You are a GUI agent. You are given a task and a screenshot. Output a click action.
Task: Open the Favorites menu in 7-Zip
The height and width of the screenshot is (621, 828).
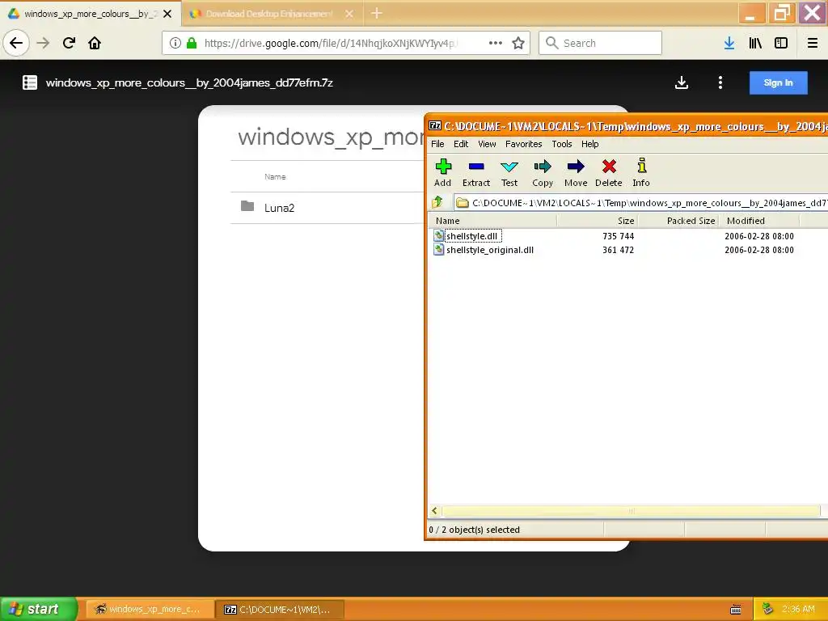click(x=523, y=144)
